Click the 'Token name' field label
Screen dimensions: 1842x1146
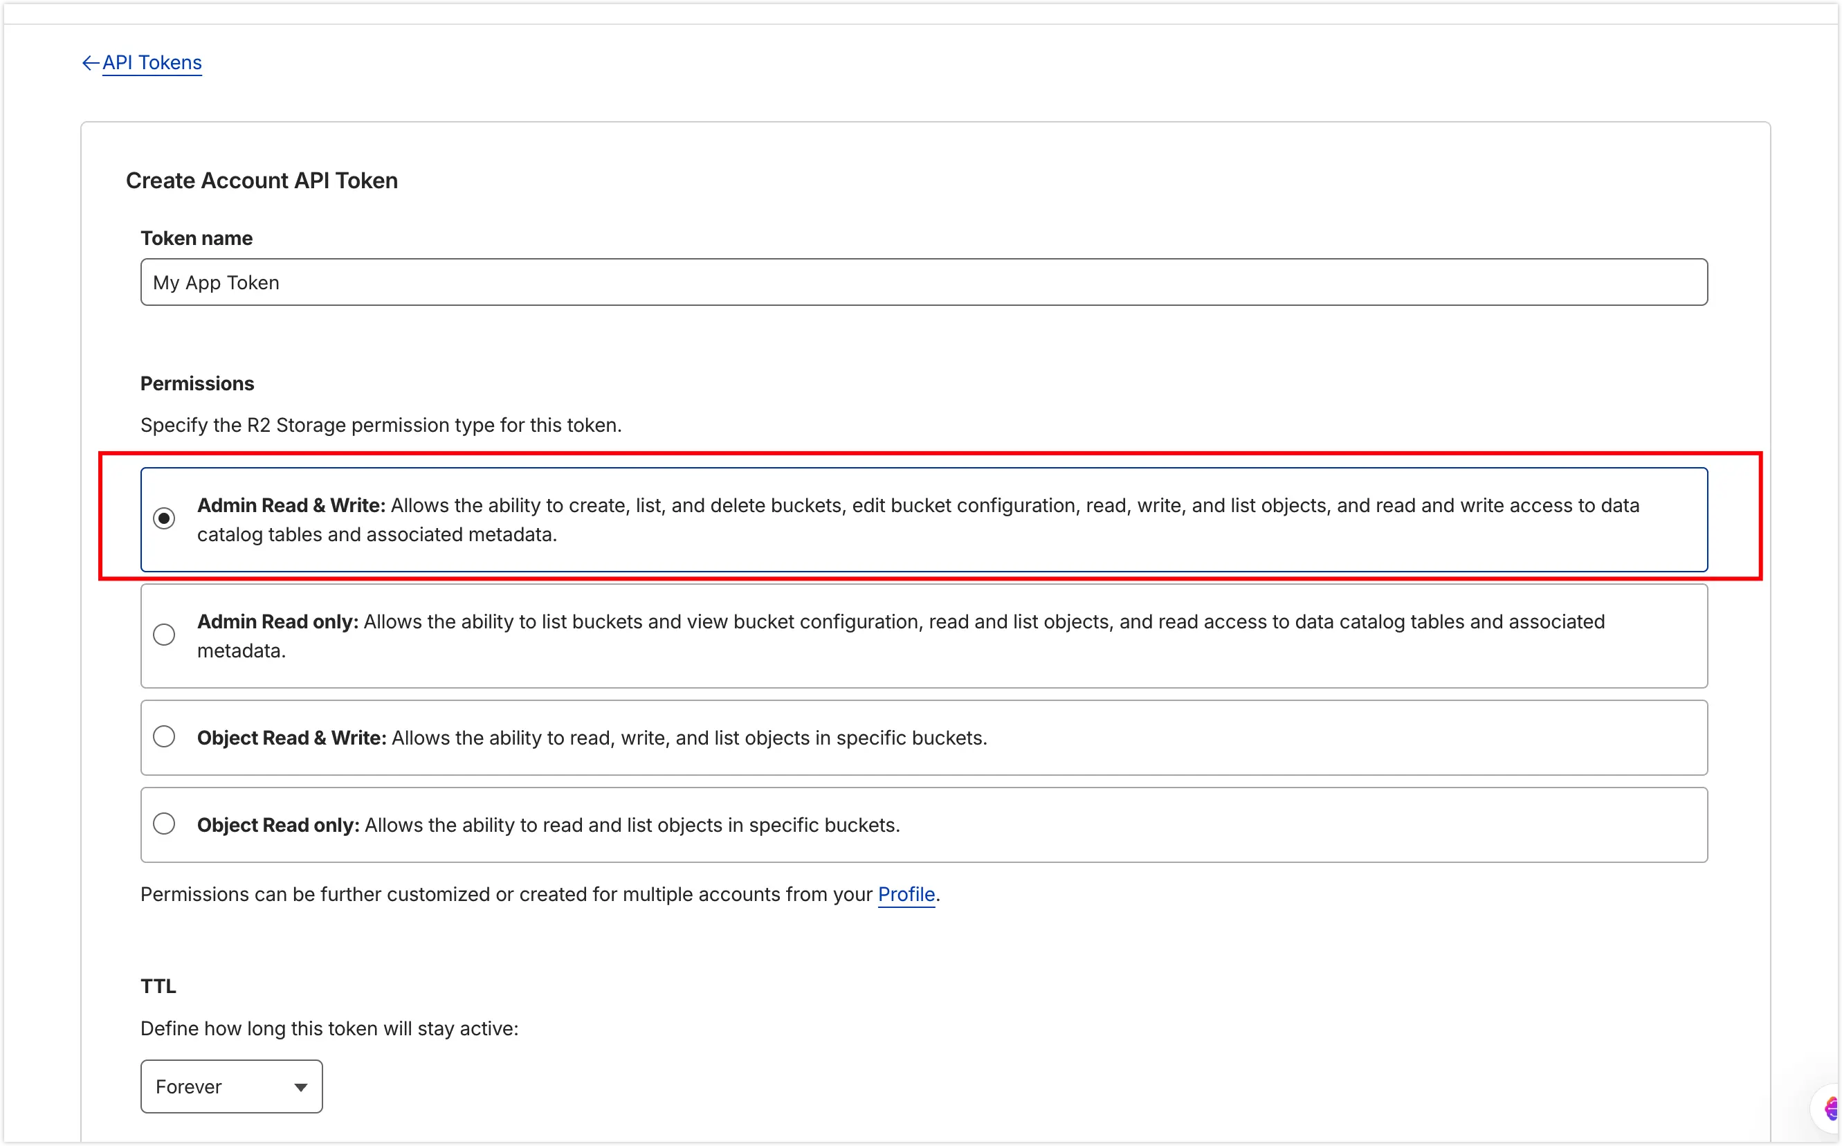tap(197, 239)
